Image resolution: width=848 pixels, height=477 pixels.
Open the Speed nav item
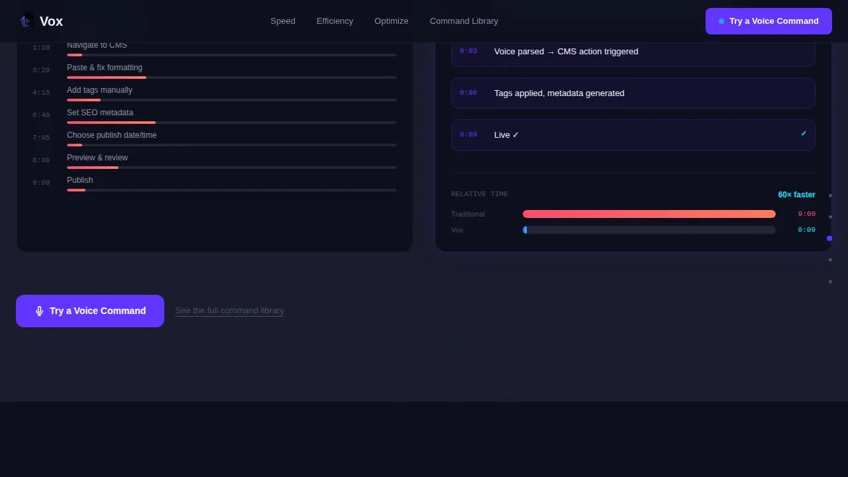[283, 21]
